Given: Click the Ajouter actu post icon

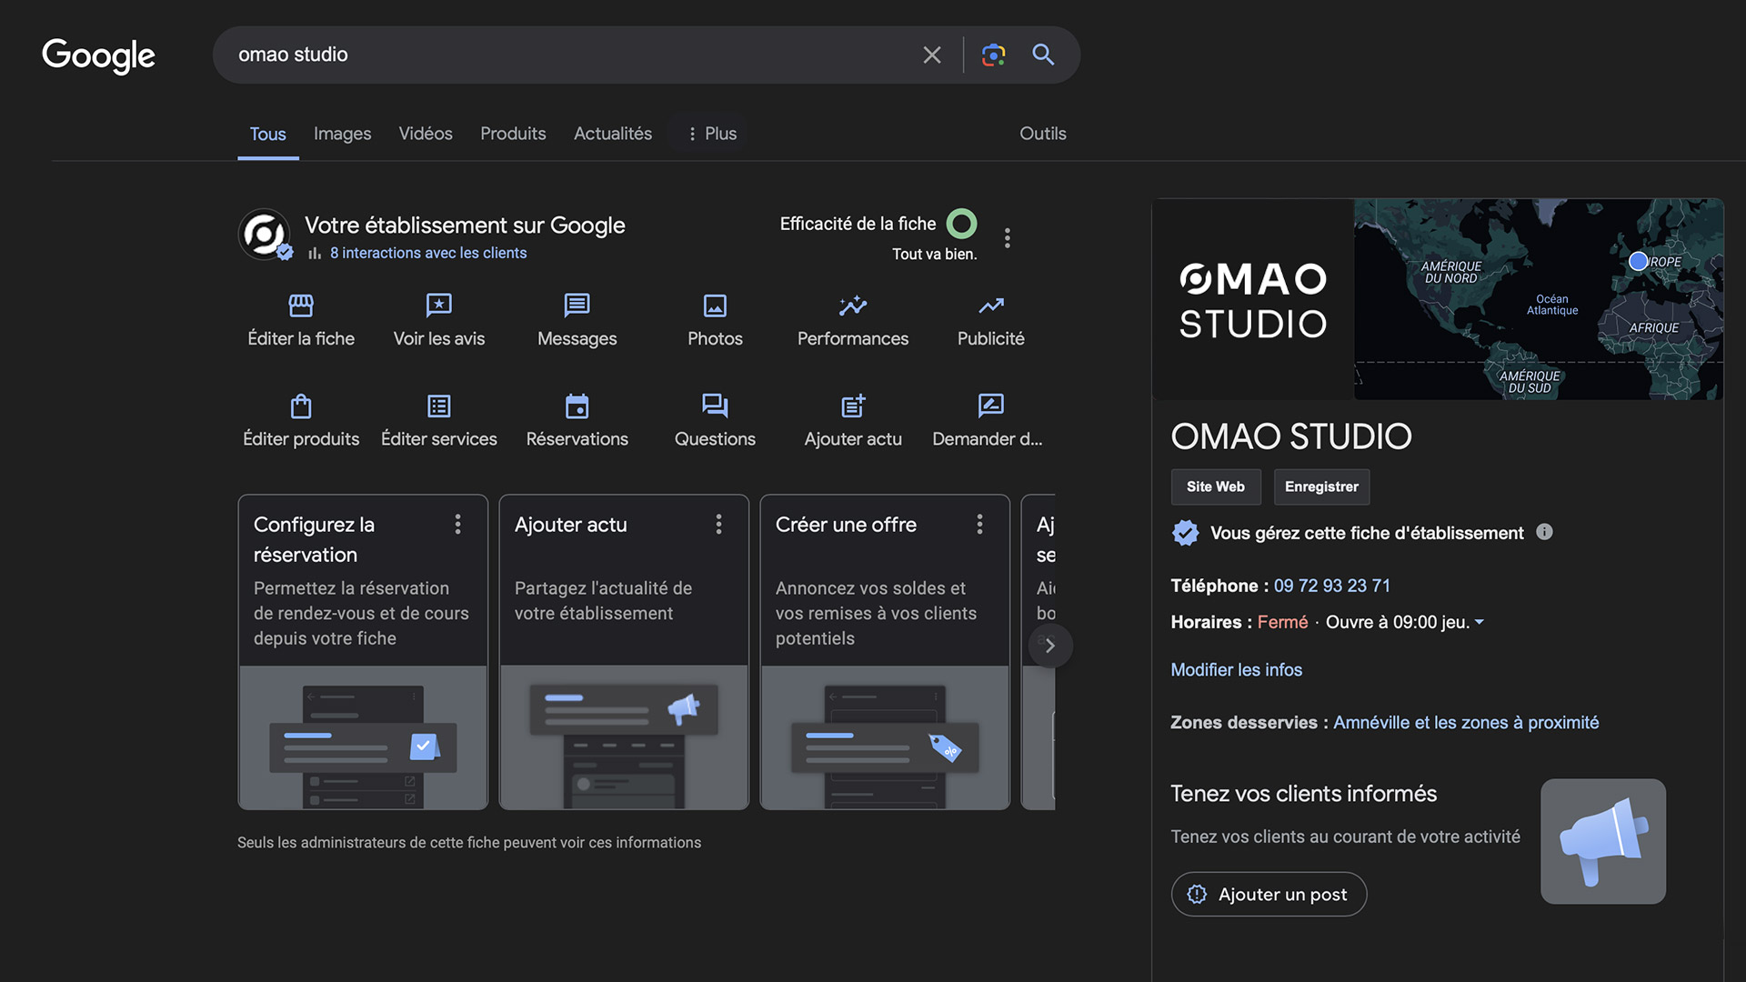Looking at the screenshot, I should (x=853, y=406).
